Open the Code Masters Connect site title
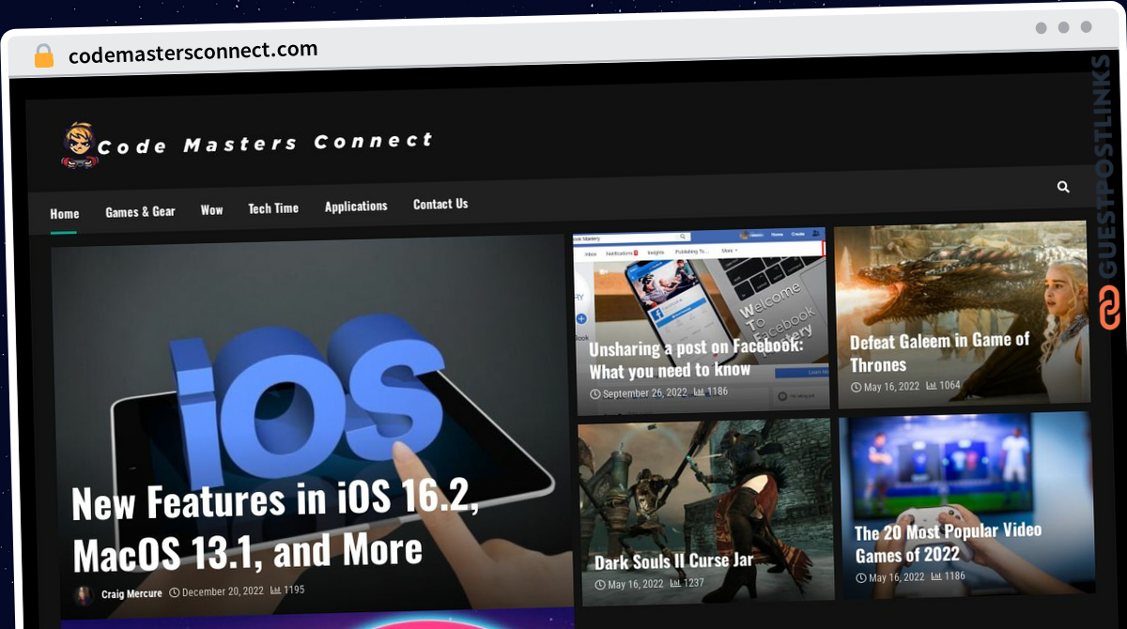 [x=265, y=144]
